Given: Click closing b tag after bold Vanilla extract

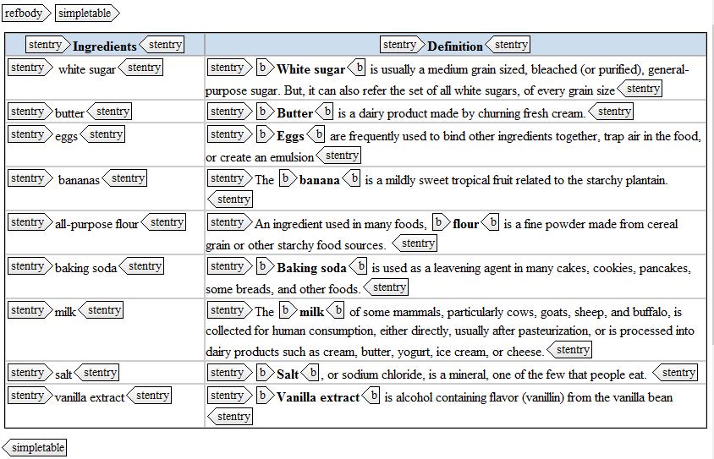Looking at the screenshot, I should 371,396.
